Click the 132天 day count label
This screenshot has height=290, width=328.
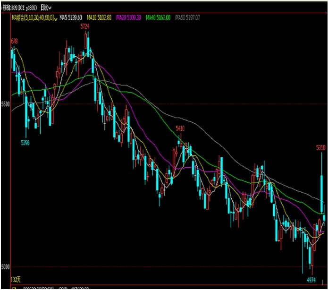click(x=16, y=280)
